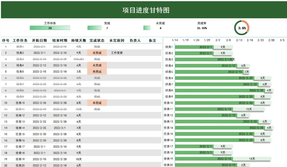
Task: Select the 2022/2/15 start date of 任务5 in the table
Action: pyautogui.click(x=39, y=72)
